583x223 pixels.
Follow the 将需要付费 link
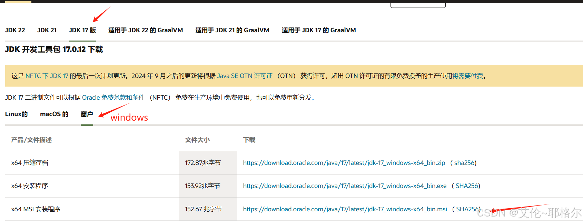point(467,76)
